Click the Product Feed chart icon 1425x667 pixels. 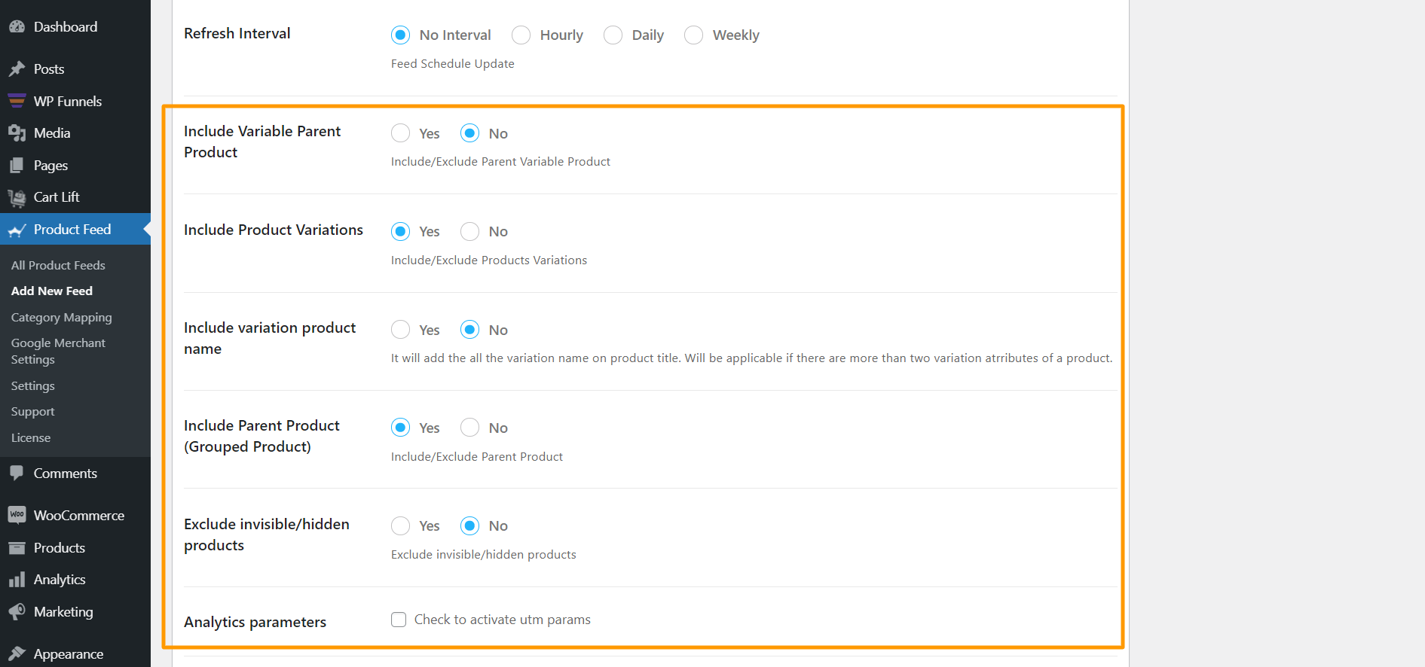coord(17,230)
